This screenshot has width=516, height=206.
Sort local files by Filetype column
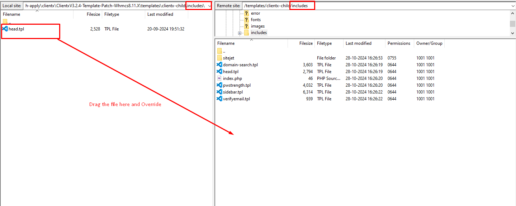point(112,14)
